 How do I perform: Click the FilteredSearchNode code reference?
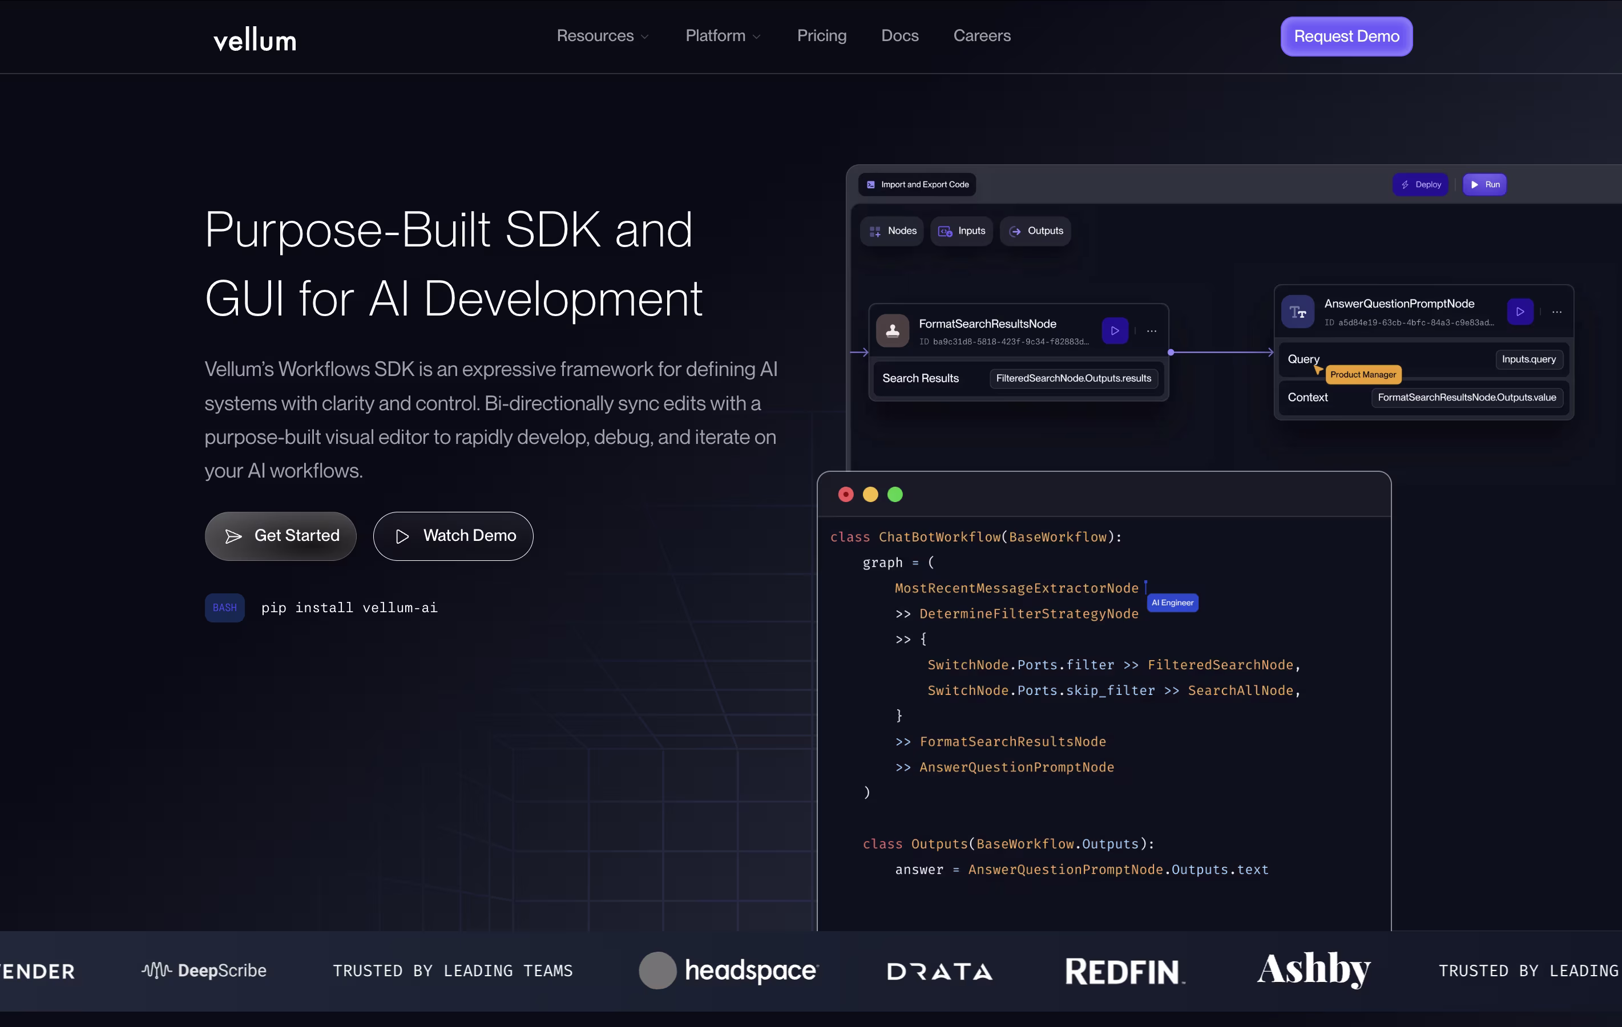coord(1220,665)
